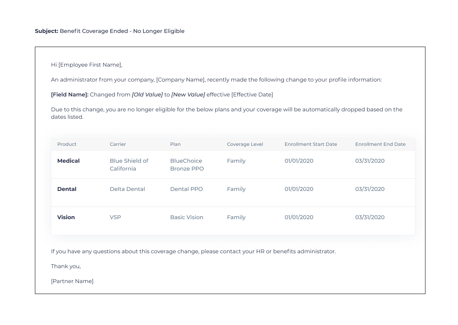Select the Enrollment Start Date header
Viewport: 458px width, 325px height.
[311, 144]
